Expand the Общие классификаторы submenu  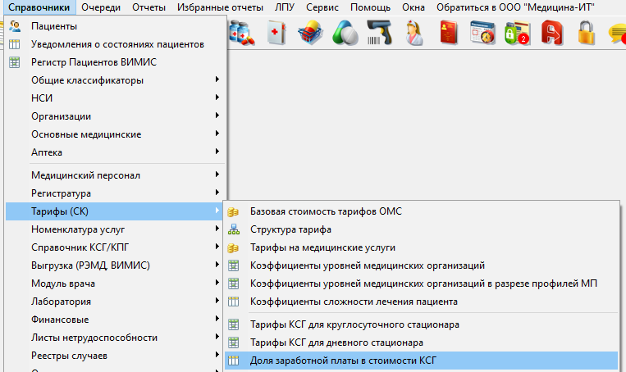[87, 80]
